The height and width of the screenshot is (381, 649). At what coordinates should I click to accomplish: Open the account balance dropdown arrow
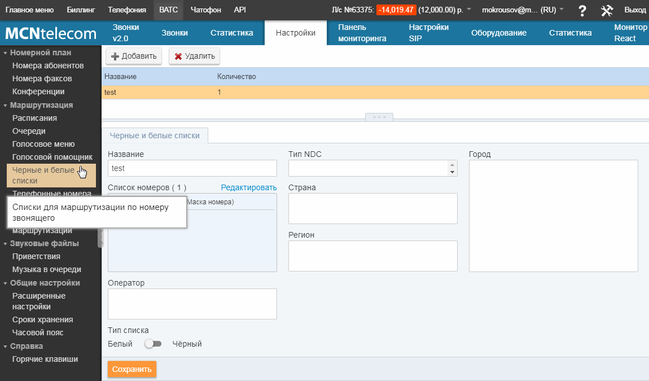(x=469, y=10)
